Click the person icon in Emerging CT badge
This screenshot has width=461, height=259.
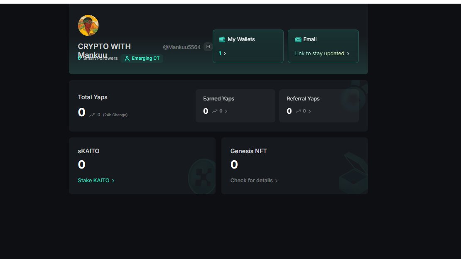click(x=127, y=59)
